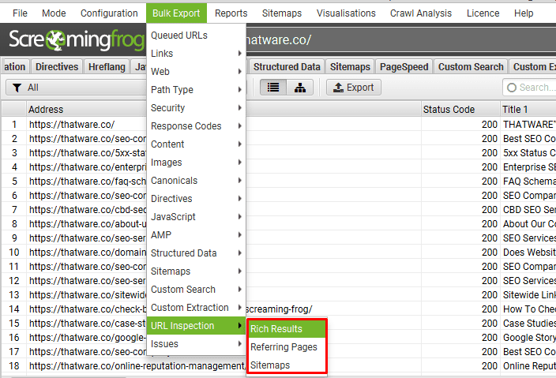This screenshot has height=378, width=556.
Task: Choose Referring Pages export option
Action: 287,346
